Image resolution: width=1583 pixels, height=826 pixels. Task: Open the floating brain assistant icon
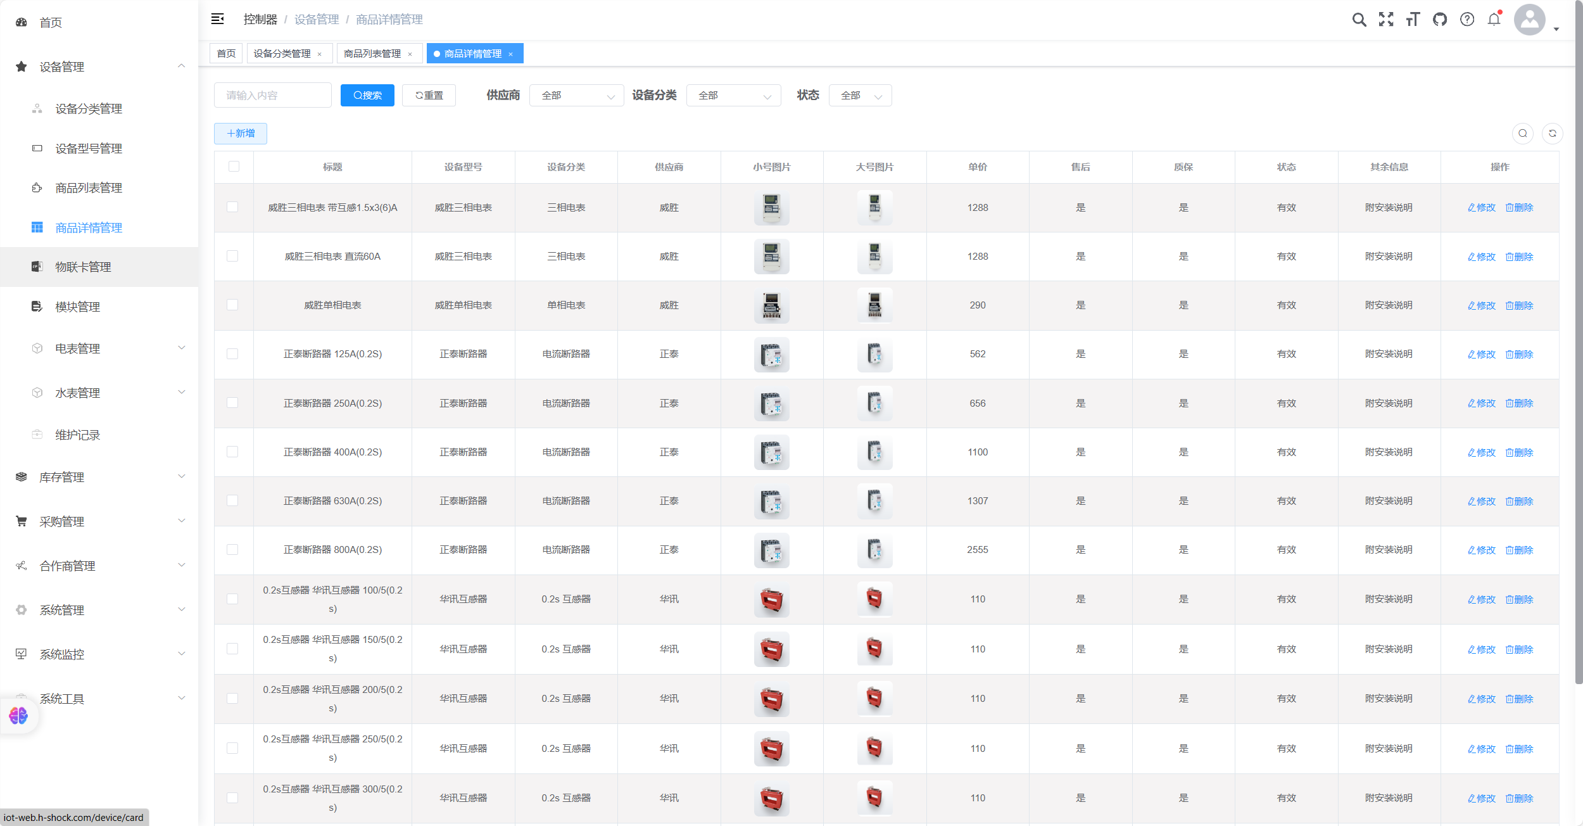(x=18, y=716)
